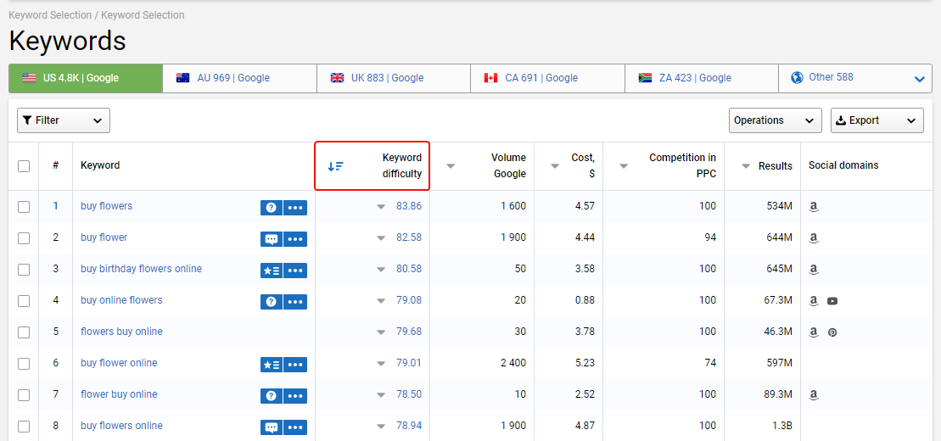The height and width of the screenshot is (441, 941).
Task: Tick the checkbox for buy flower online
Action: [24, 364]
